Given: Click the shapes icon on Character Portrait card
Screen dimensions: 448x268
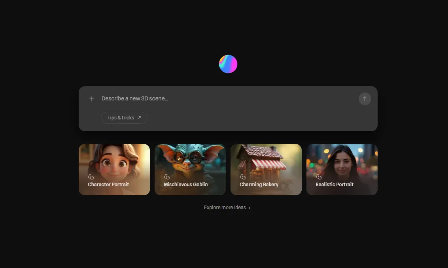Looking at the screenshot, I should (91, 177).
